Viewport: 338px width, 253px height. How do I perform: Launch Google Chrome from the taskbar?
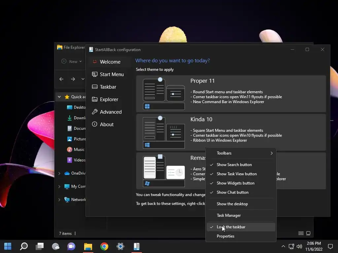tap(104, 246)
